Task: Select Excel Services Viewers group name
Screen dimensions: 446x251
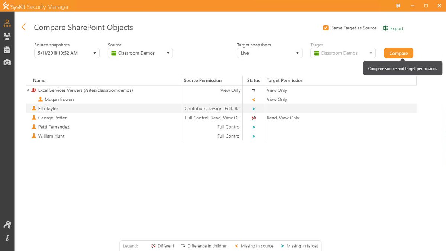Action: [x=85, y=90]
